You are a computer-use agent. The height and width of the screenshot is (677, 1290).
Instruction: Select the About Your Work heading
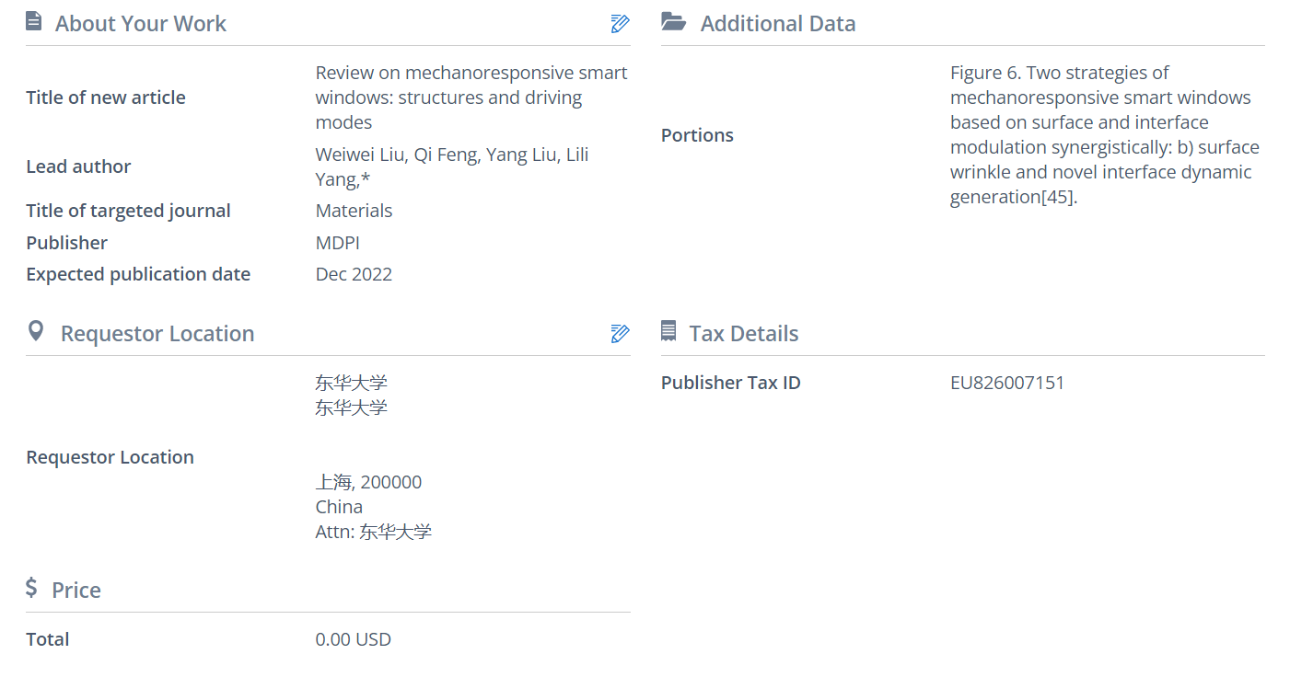(x=140, y=24)
